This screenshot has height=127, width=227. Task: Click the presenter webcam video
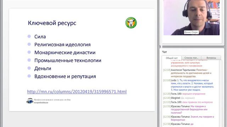click(x=192, y=18)
